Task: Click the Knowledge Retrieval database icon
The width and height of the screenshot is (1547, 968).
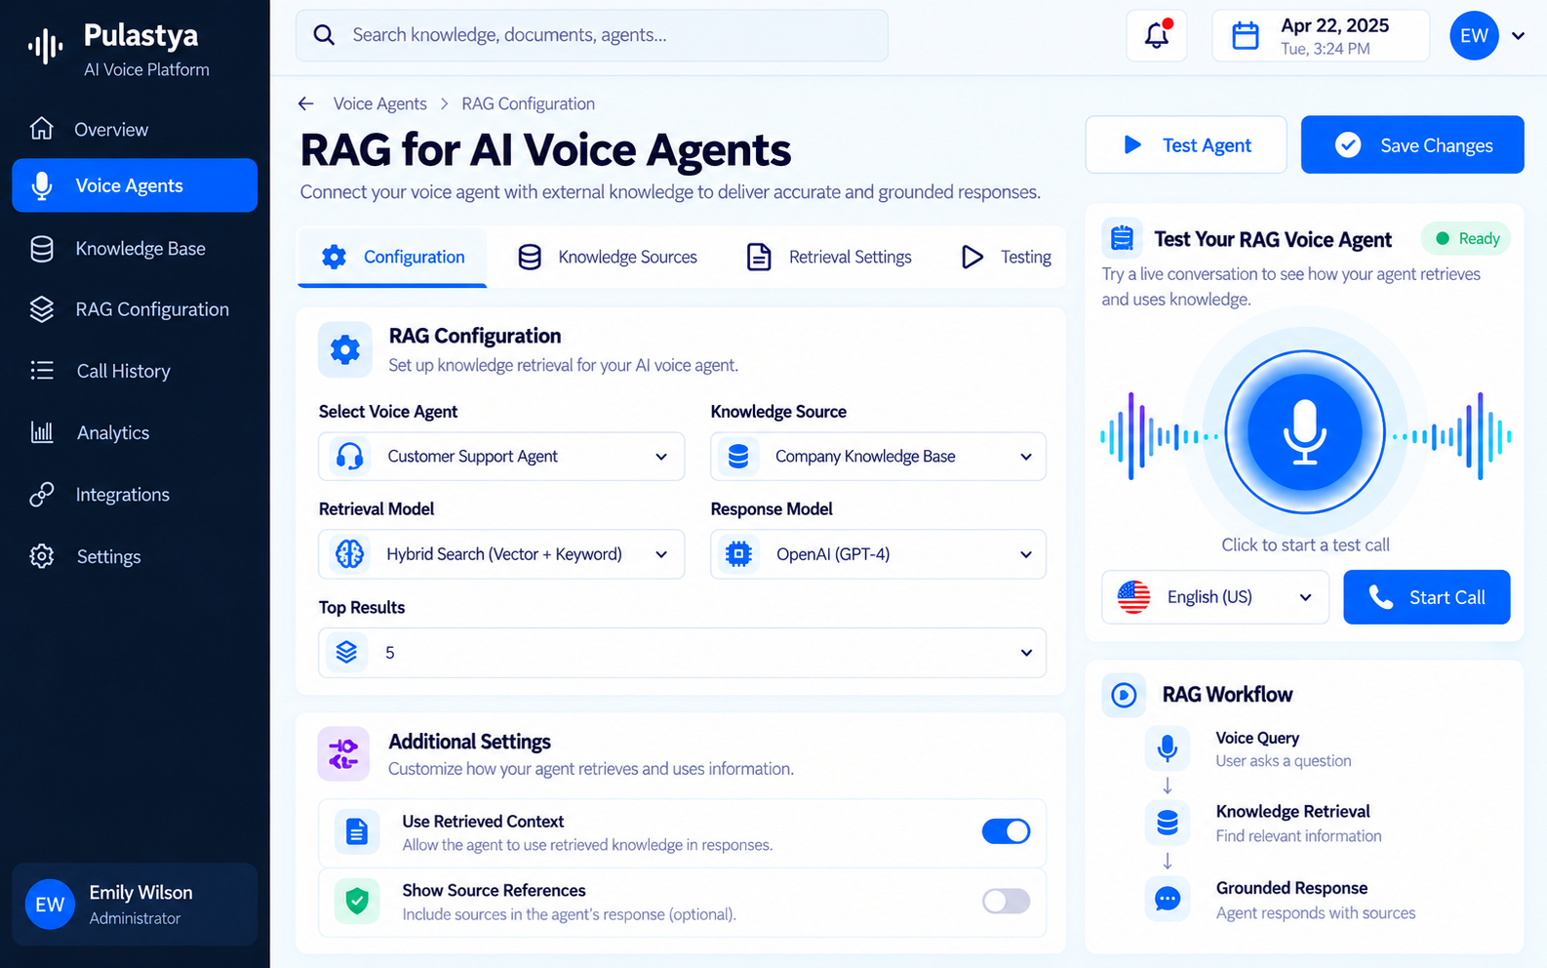Action: pyautogui.click(x=1168, y=823)
